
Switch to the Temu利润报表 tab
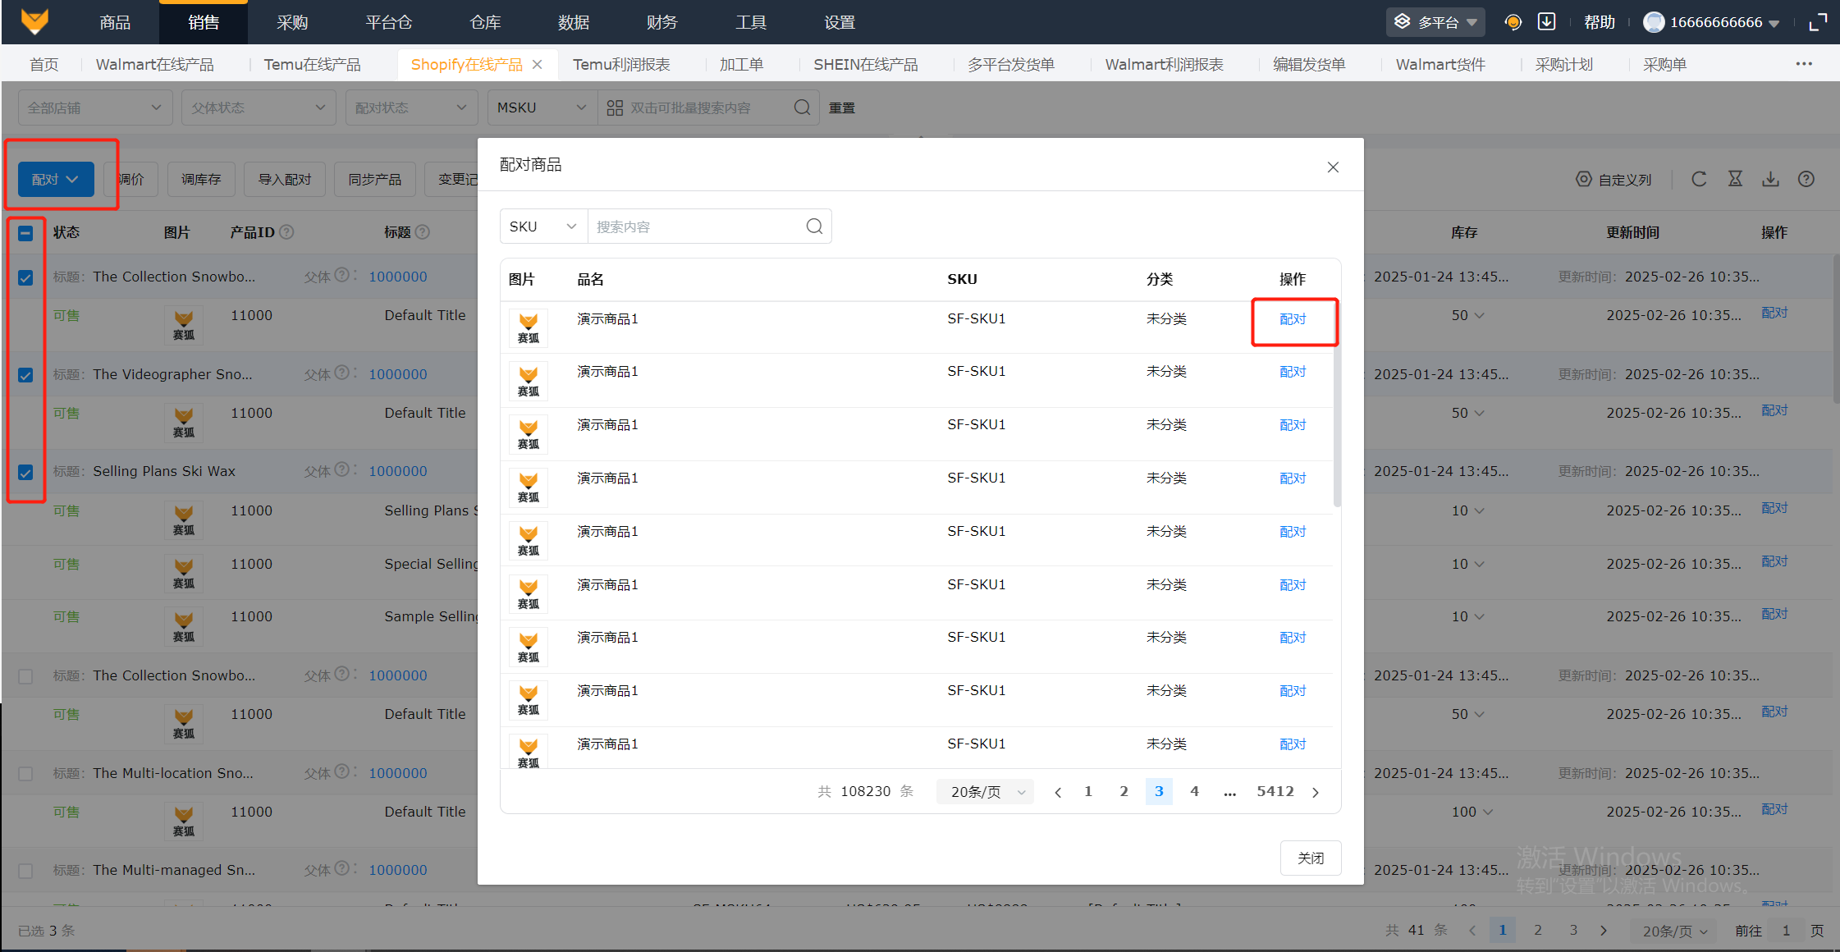[621, 64]
